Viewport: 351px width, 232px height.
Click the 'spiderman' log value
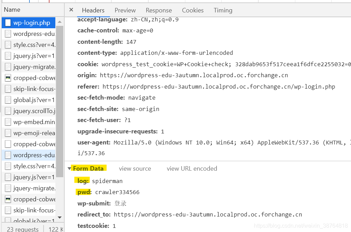click(107, 181)
